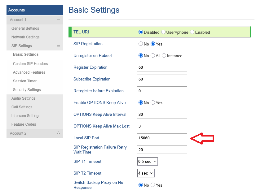Select Enabled for TEL URI
This screenshot has height=191, width=274.
click(x=192, y=32)
